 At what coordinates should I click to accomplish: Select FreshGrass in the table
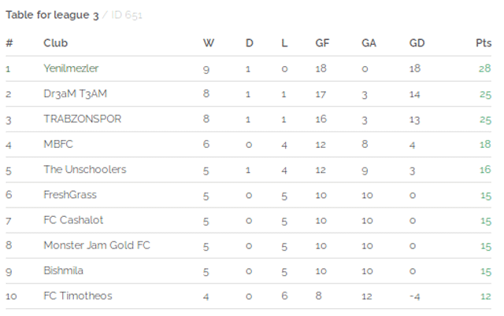(70, 195)
